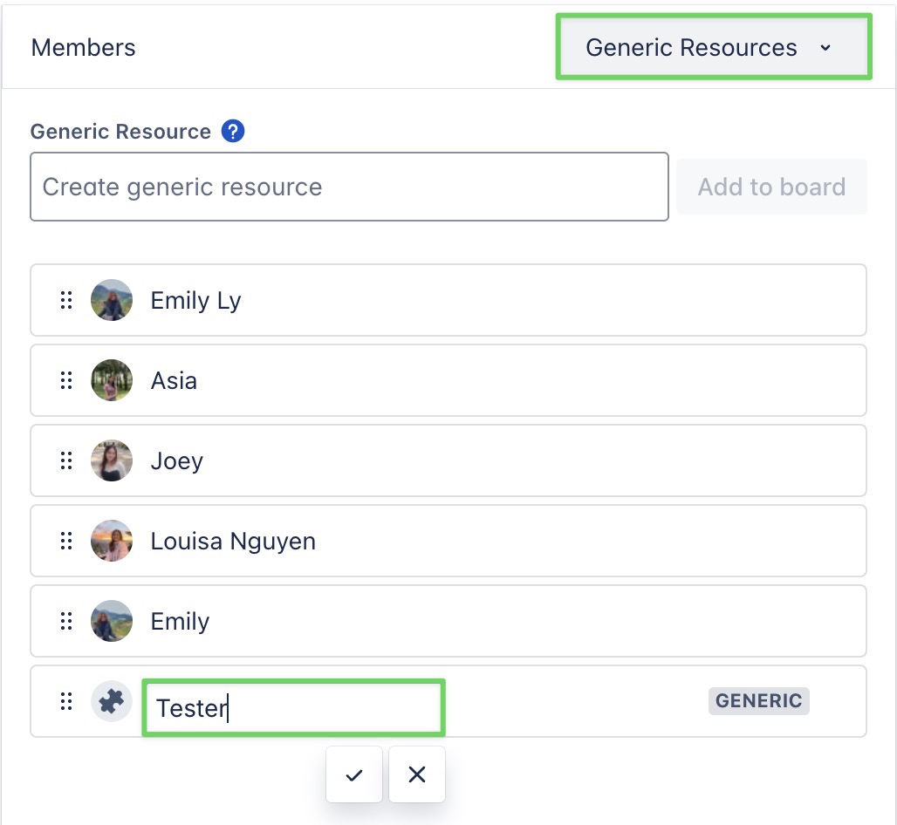This screenshot has height=825, width=897.
Task: Click the GENERIC label badge
Action: pyautogui.click(x=758, y=701)
